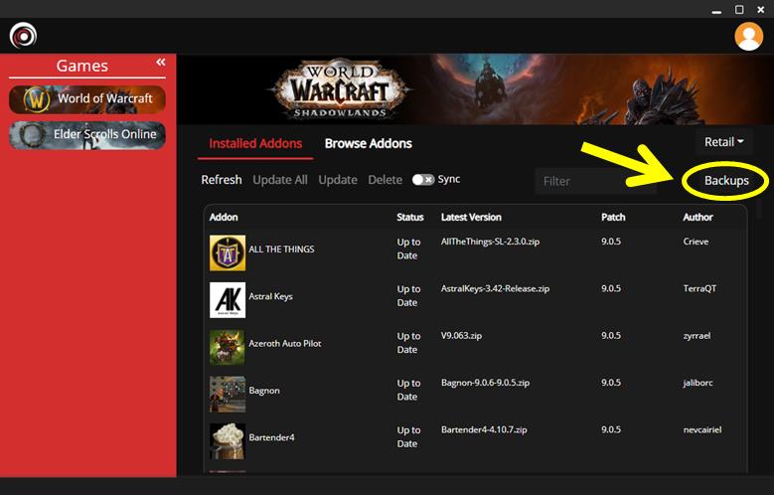Click the ALL THE THINGS addon icon
The height and width of the screenshot is (495, 774).
[228, 252]
